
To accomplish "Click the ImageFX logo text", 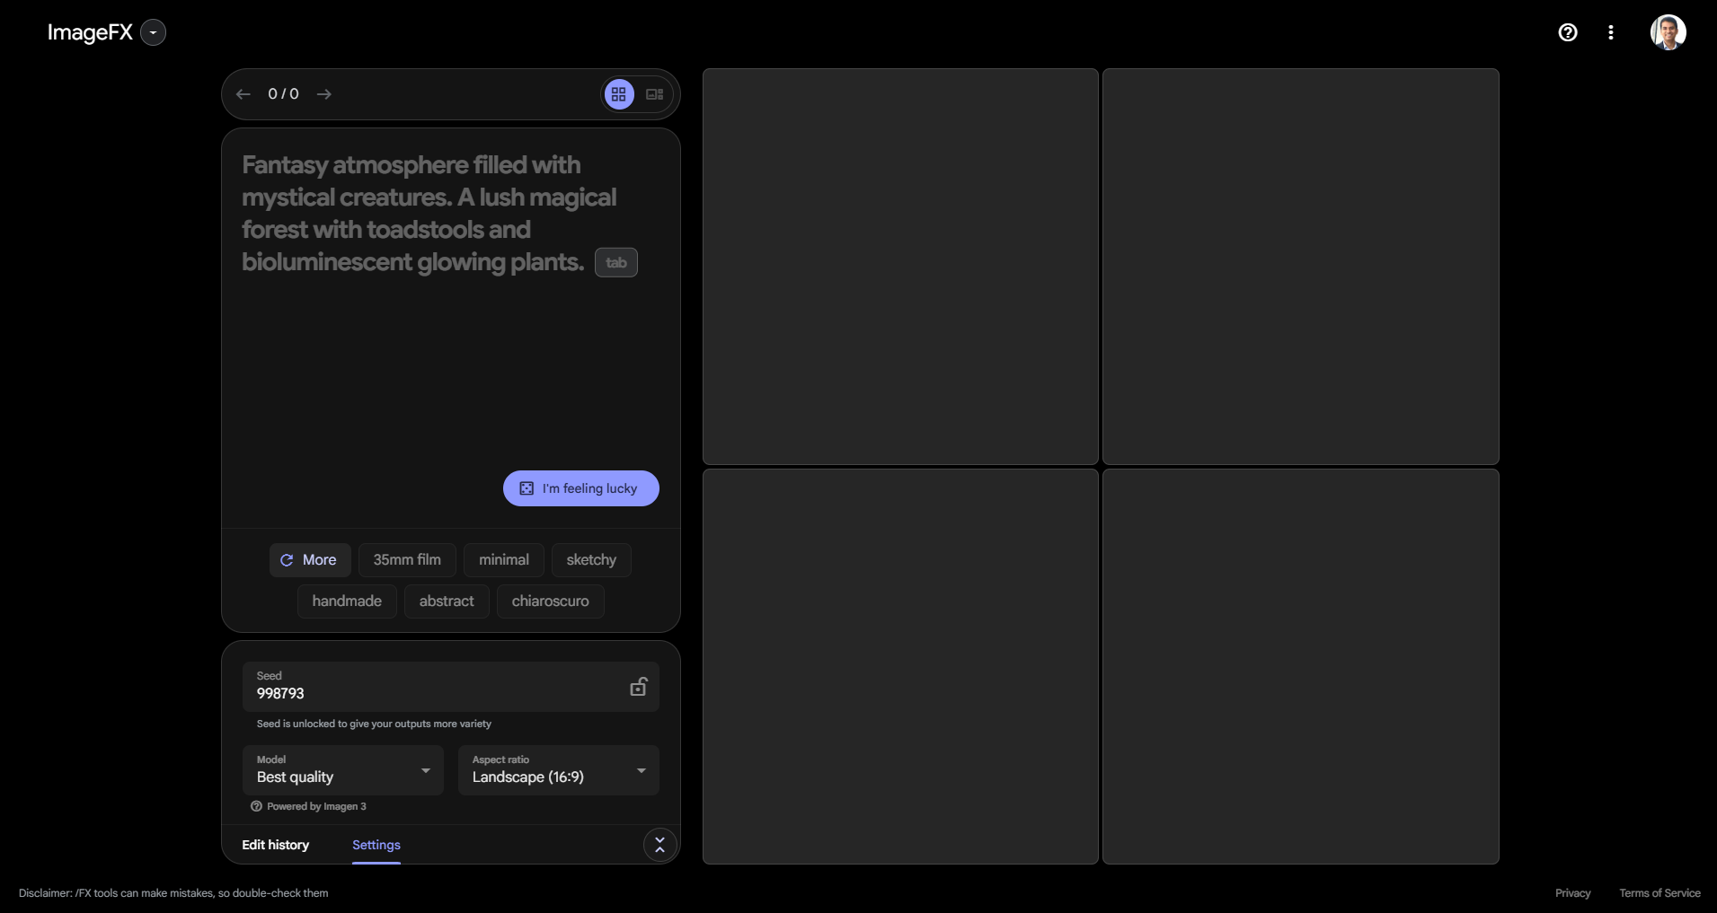I will (90, 33).
